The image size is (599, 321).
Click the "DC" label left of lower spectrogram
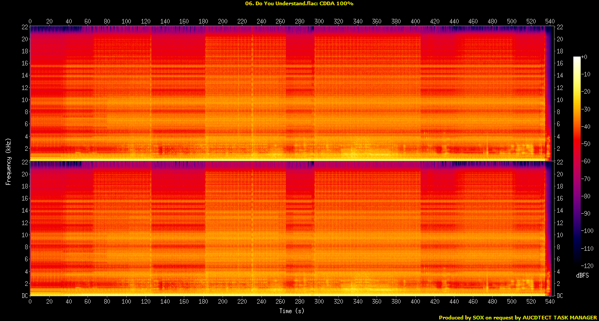coord(25,296)
